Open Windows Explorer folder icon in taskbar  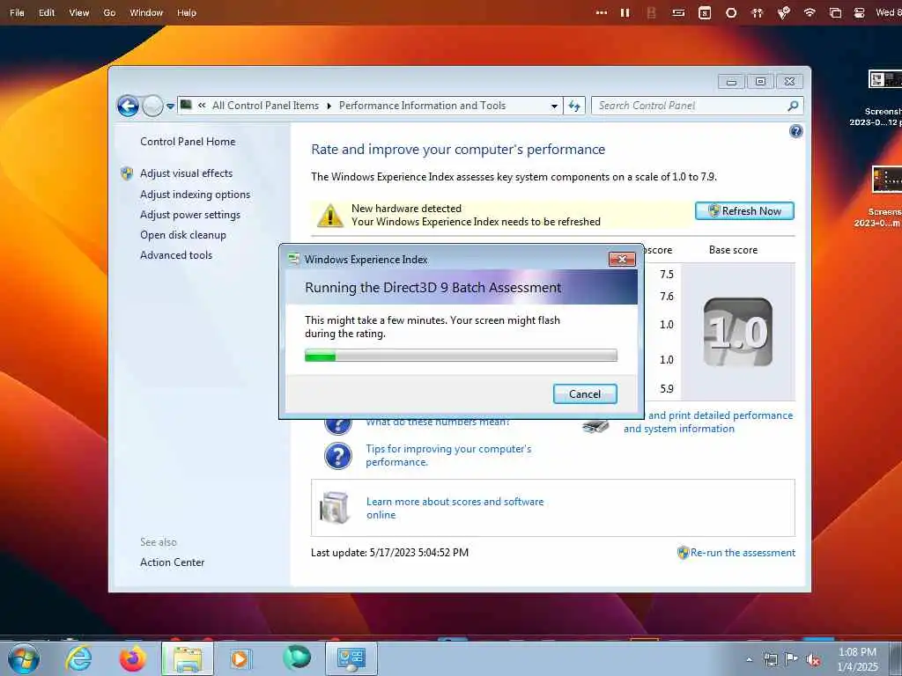tap(188, 658)
